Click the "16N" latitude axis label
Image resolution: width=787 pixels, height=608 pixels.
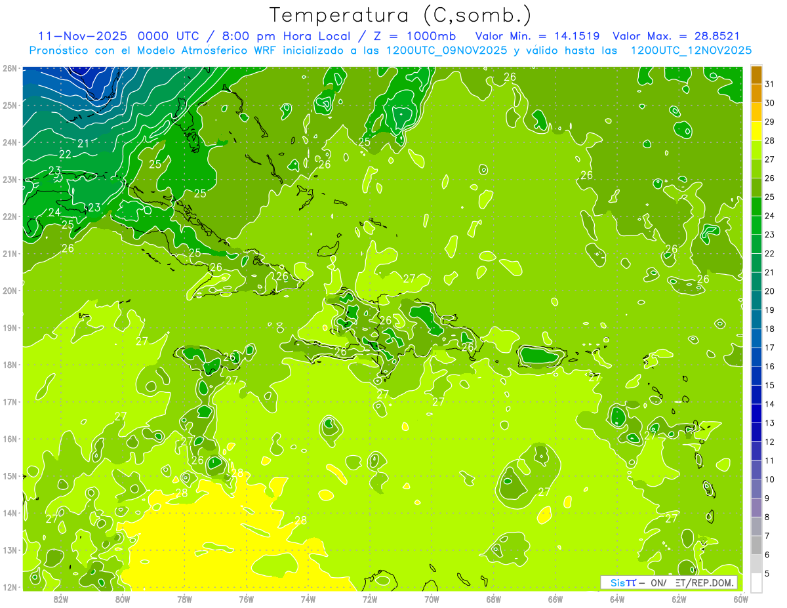tap(9, 439)
